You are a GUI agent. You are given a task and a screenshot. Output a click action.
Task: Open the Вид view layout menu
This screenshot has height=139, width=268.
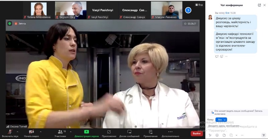(199, 5)
